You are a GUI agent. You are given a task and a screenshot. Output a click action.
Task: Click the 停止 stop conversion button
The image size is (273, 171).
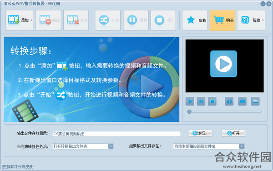point(163,20)
